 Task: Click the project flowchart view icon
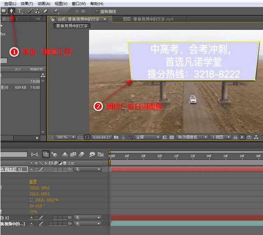(43, 75)
